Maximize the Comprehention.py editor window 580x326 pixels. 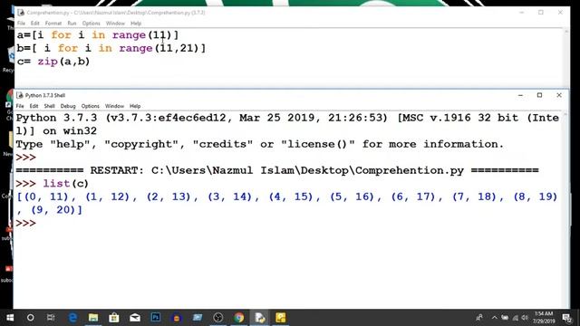tap(541, 13)
